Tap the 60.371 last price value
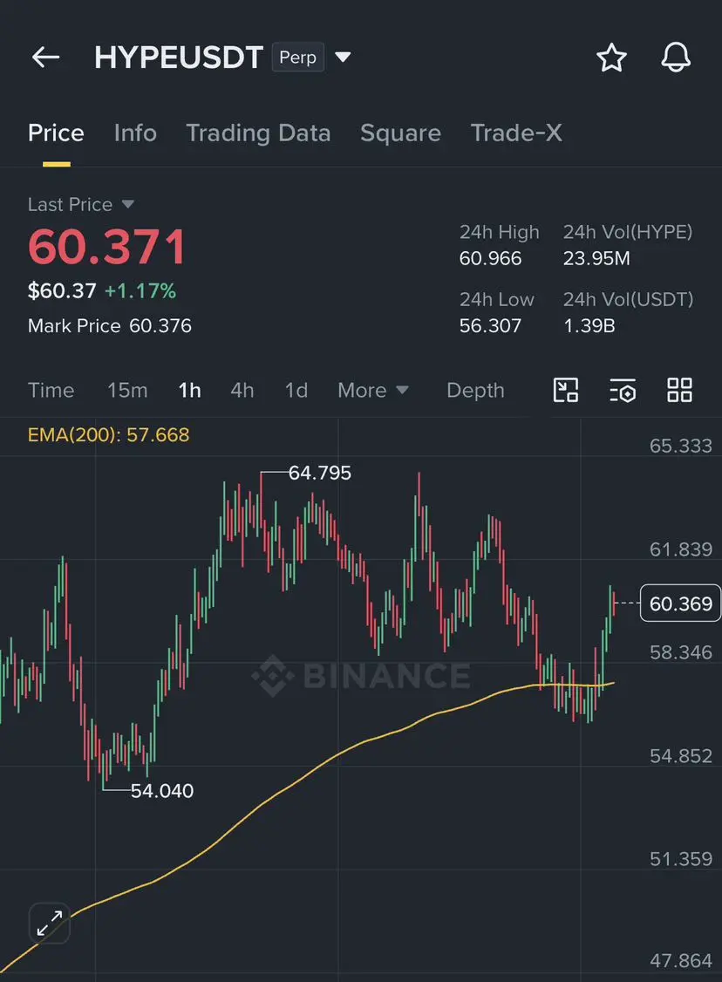The height and width of the screenshot is (982, 722). click(107, 247)
